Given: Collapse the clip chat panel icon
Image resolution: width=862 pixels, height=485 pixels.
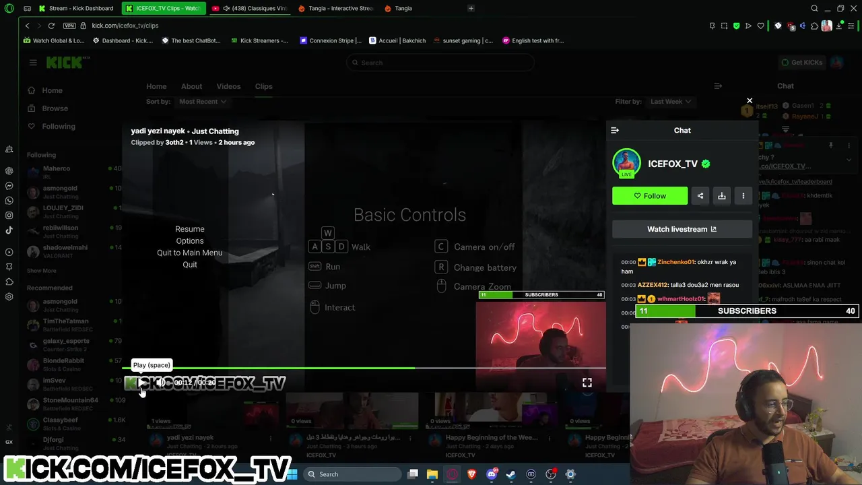Looking at the screenshot, I should [615, 130].
